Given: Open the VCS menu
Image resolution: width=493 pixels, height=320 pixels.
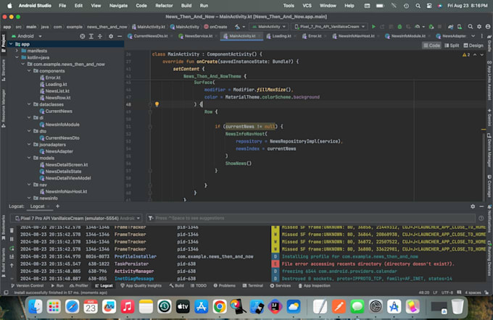Looking at the screenshot, I should coord(307,6).
